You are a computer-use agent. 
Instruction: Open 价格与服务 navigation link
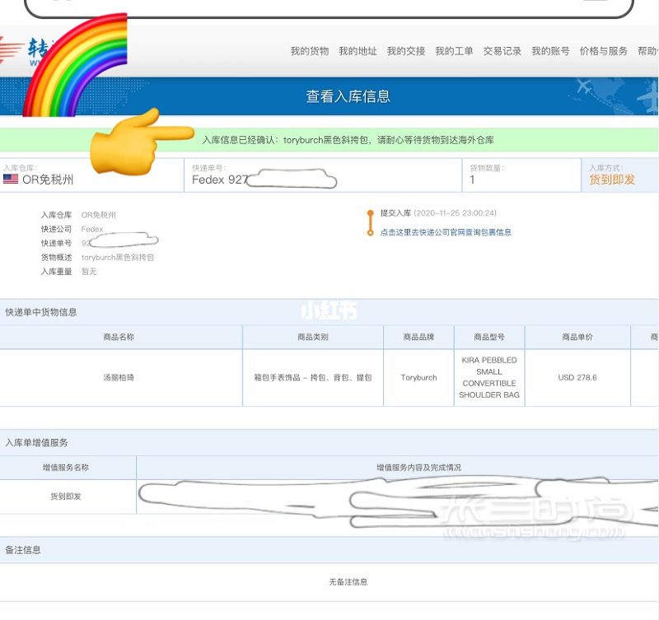tap(604, 51)
